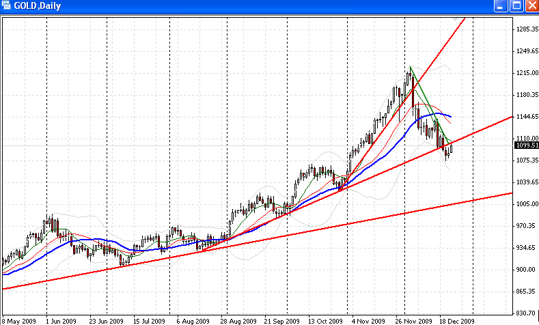Click the 1075.35 price axis label
Image resolution: width=539 pixels, height=325 pixels.
point(527,160)
